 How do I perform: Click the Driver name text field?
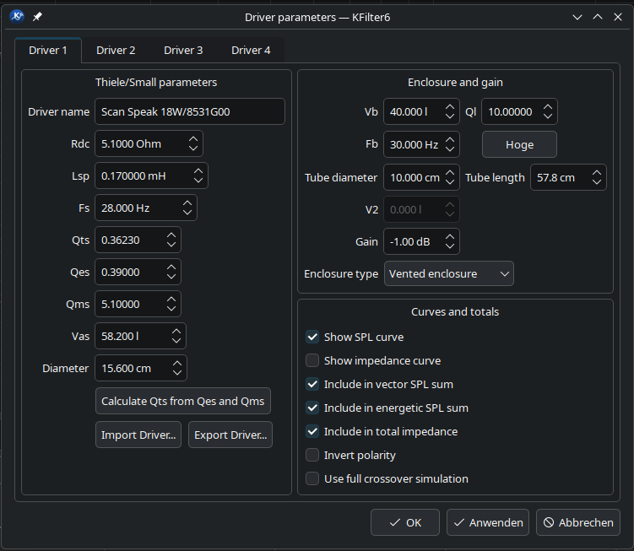(x=190, y=111)
